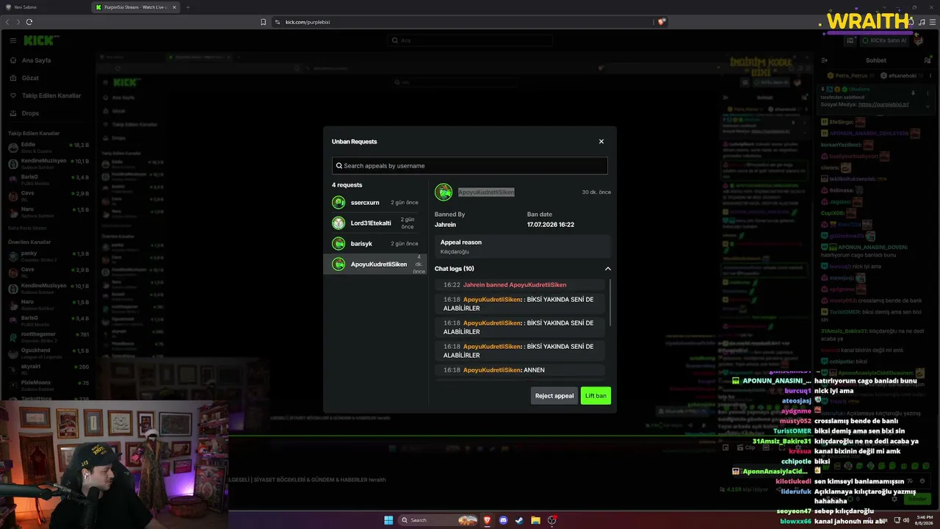This screenshot has width=940, height=529.
Task: Click the ANNEN chat log message
Action: point(520,370)
